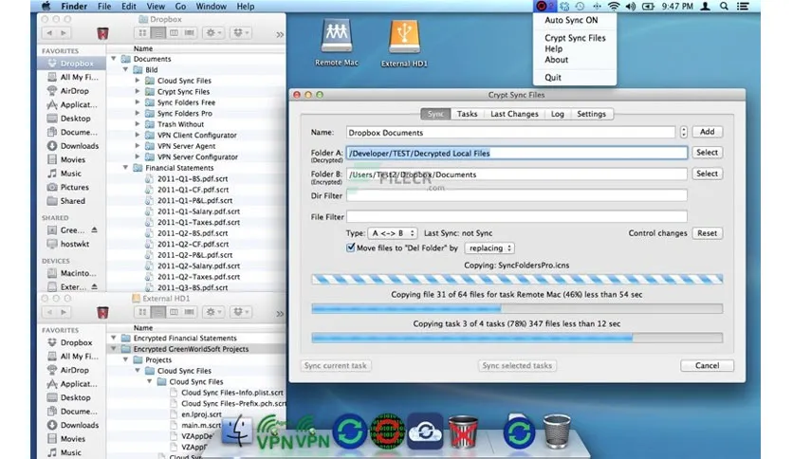Viewport: 793px width, 459px height.
Task: Click the striped copying progress bar
Action: click(517, 279)
